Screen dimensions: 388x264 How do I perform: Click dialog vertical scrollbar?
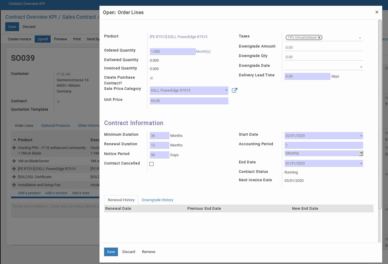(x=380, y=115)
